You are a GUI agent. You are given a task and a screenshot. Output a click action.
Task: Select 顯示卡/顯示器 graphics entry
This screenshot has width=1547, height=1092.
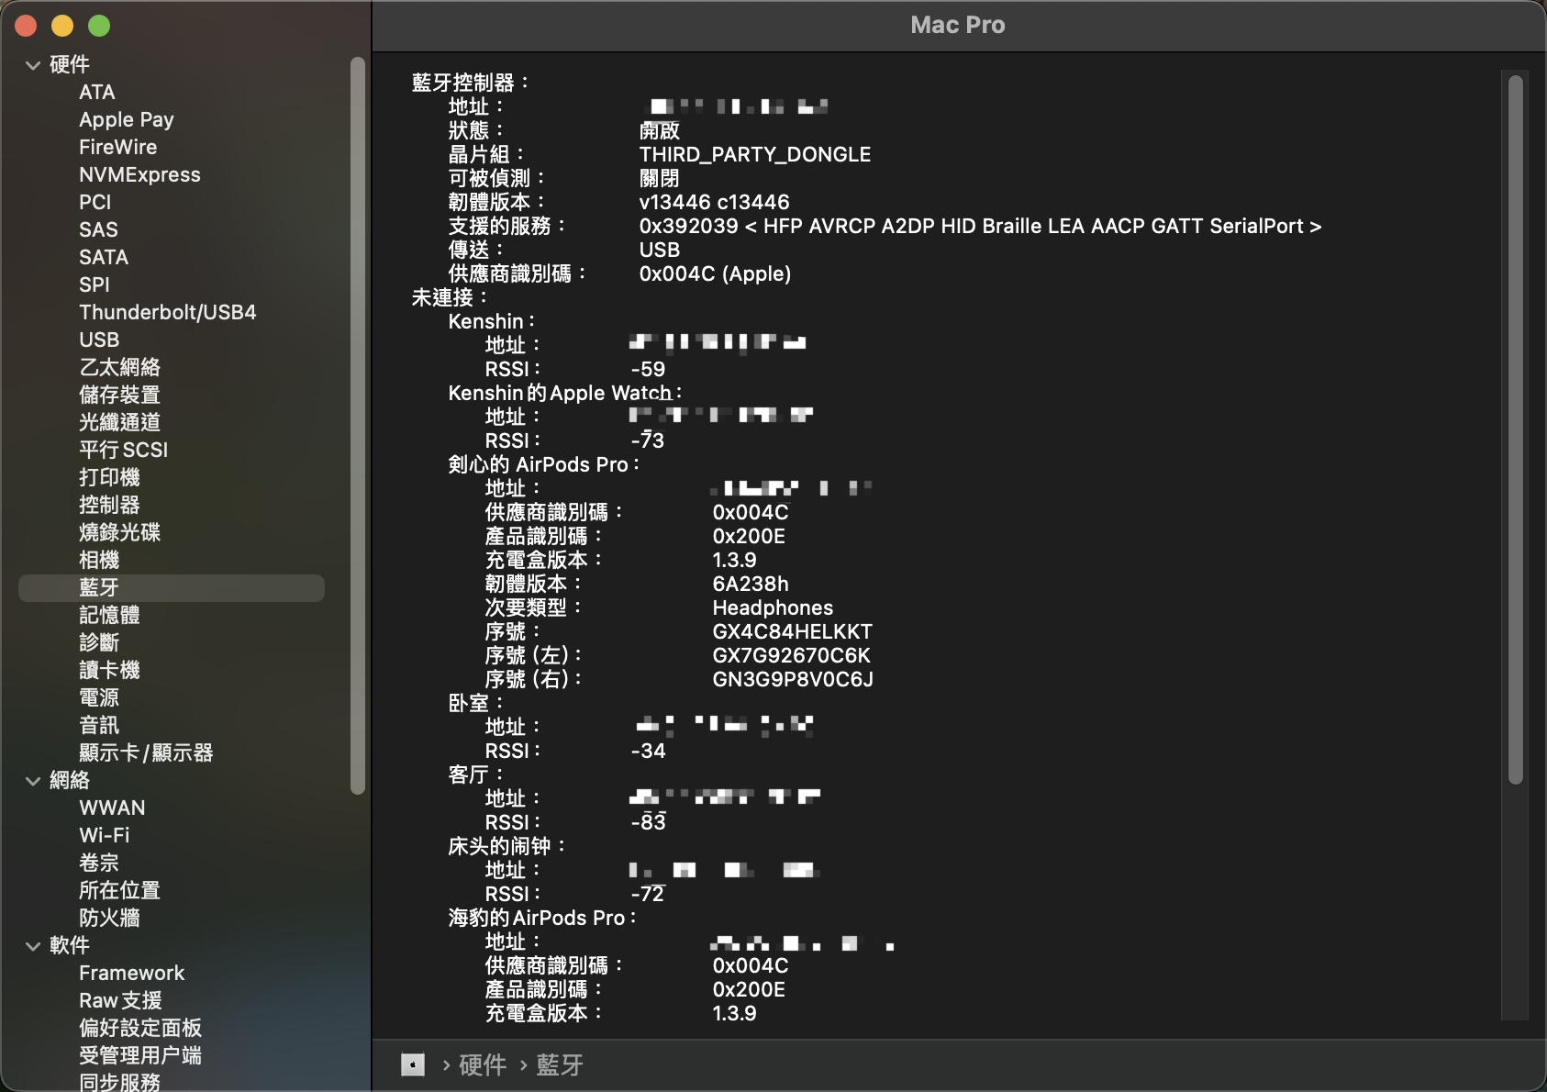pyautogui.click(x=146, y=753)
